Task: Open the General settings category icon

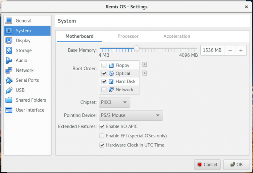Action: pyautogui.click(x=9, y=21)
